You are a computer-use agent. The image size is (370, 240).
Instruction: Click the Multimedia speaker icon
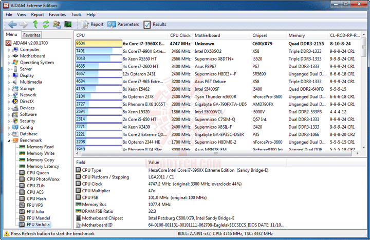[x=15, y=82]
